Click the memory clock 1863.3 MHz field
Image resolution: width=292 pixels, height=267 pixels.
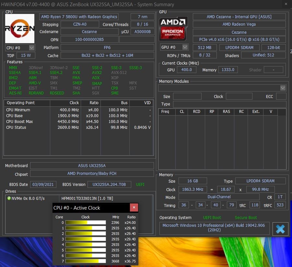193,189
